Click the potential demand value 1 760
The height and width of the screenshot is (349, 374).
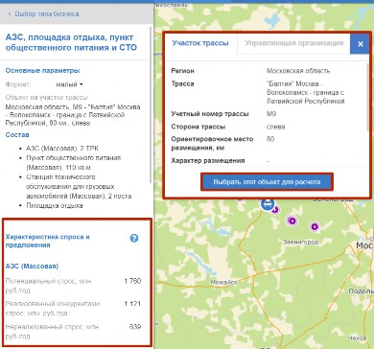point(132,281)
